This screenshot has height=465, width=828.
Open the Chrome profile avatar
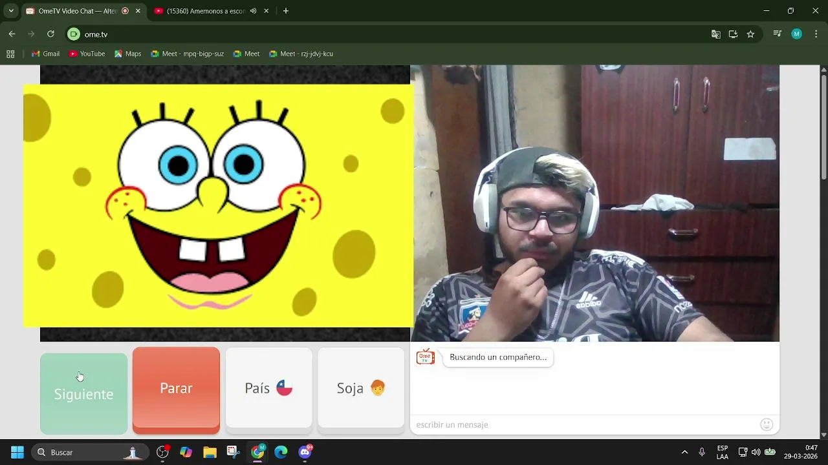pyautogui.click(x=796, y=34)
